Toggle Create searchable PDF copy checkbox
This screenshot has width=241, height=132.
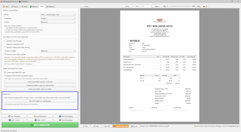pos(5,72)
